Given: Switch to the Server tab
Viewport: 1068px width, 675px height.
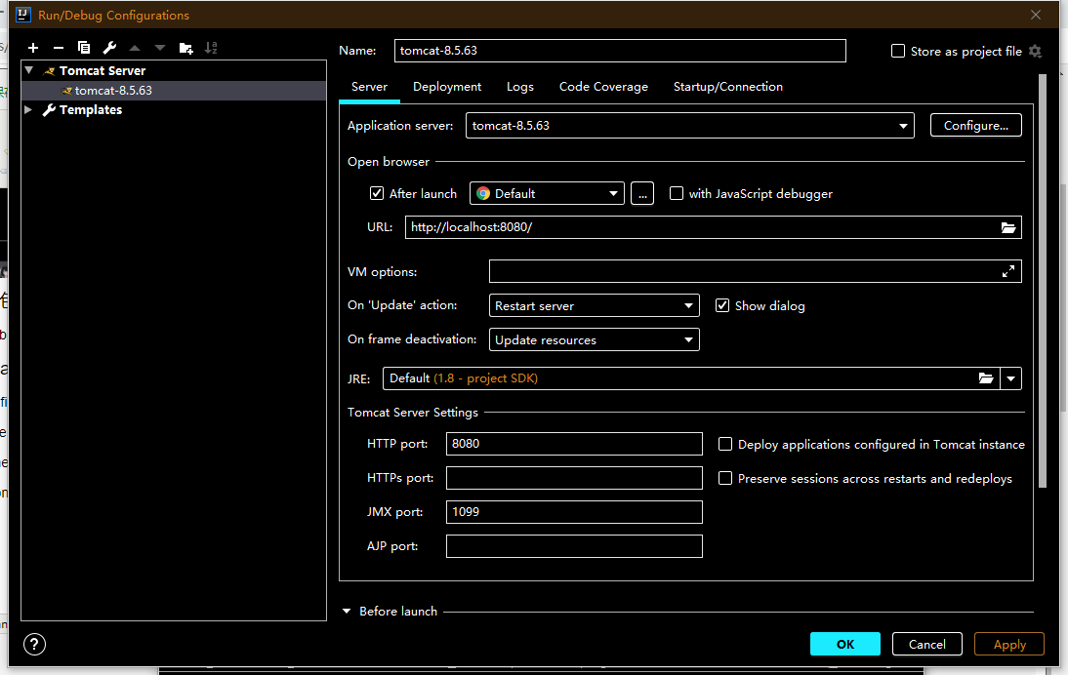Looking at the screenshot, I should pos(369,87).
